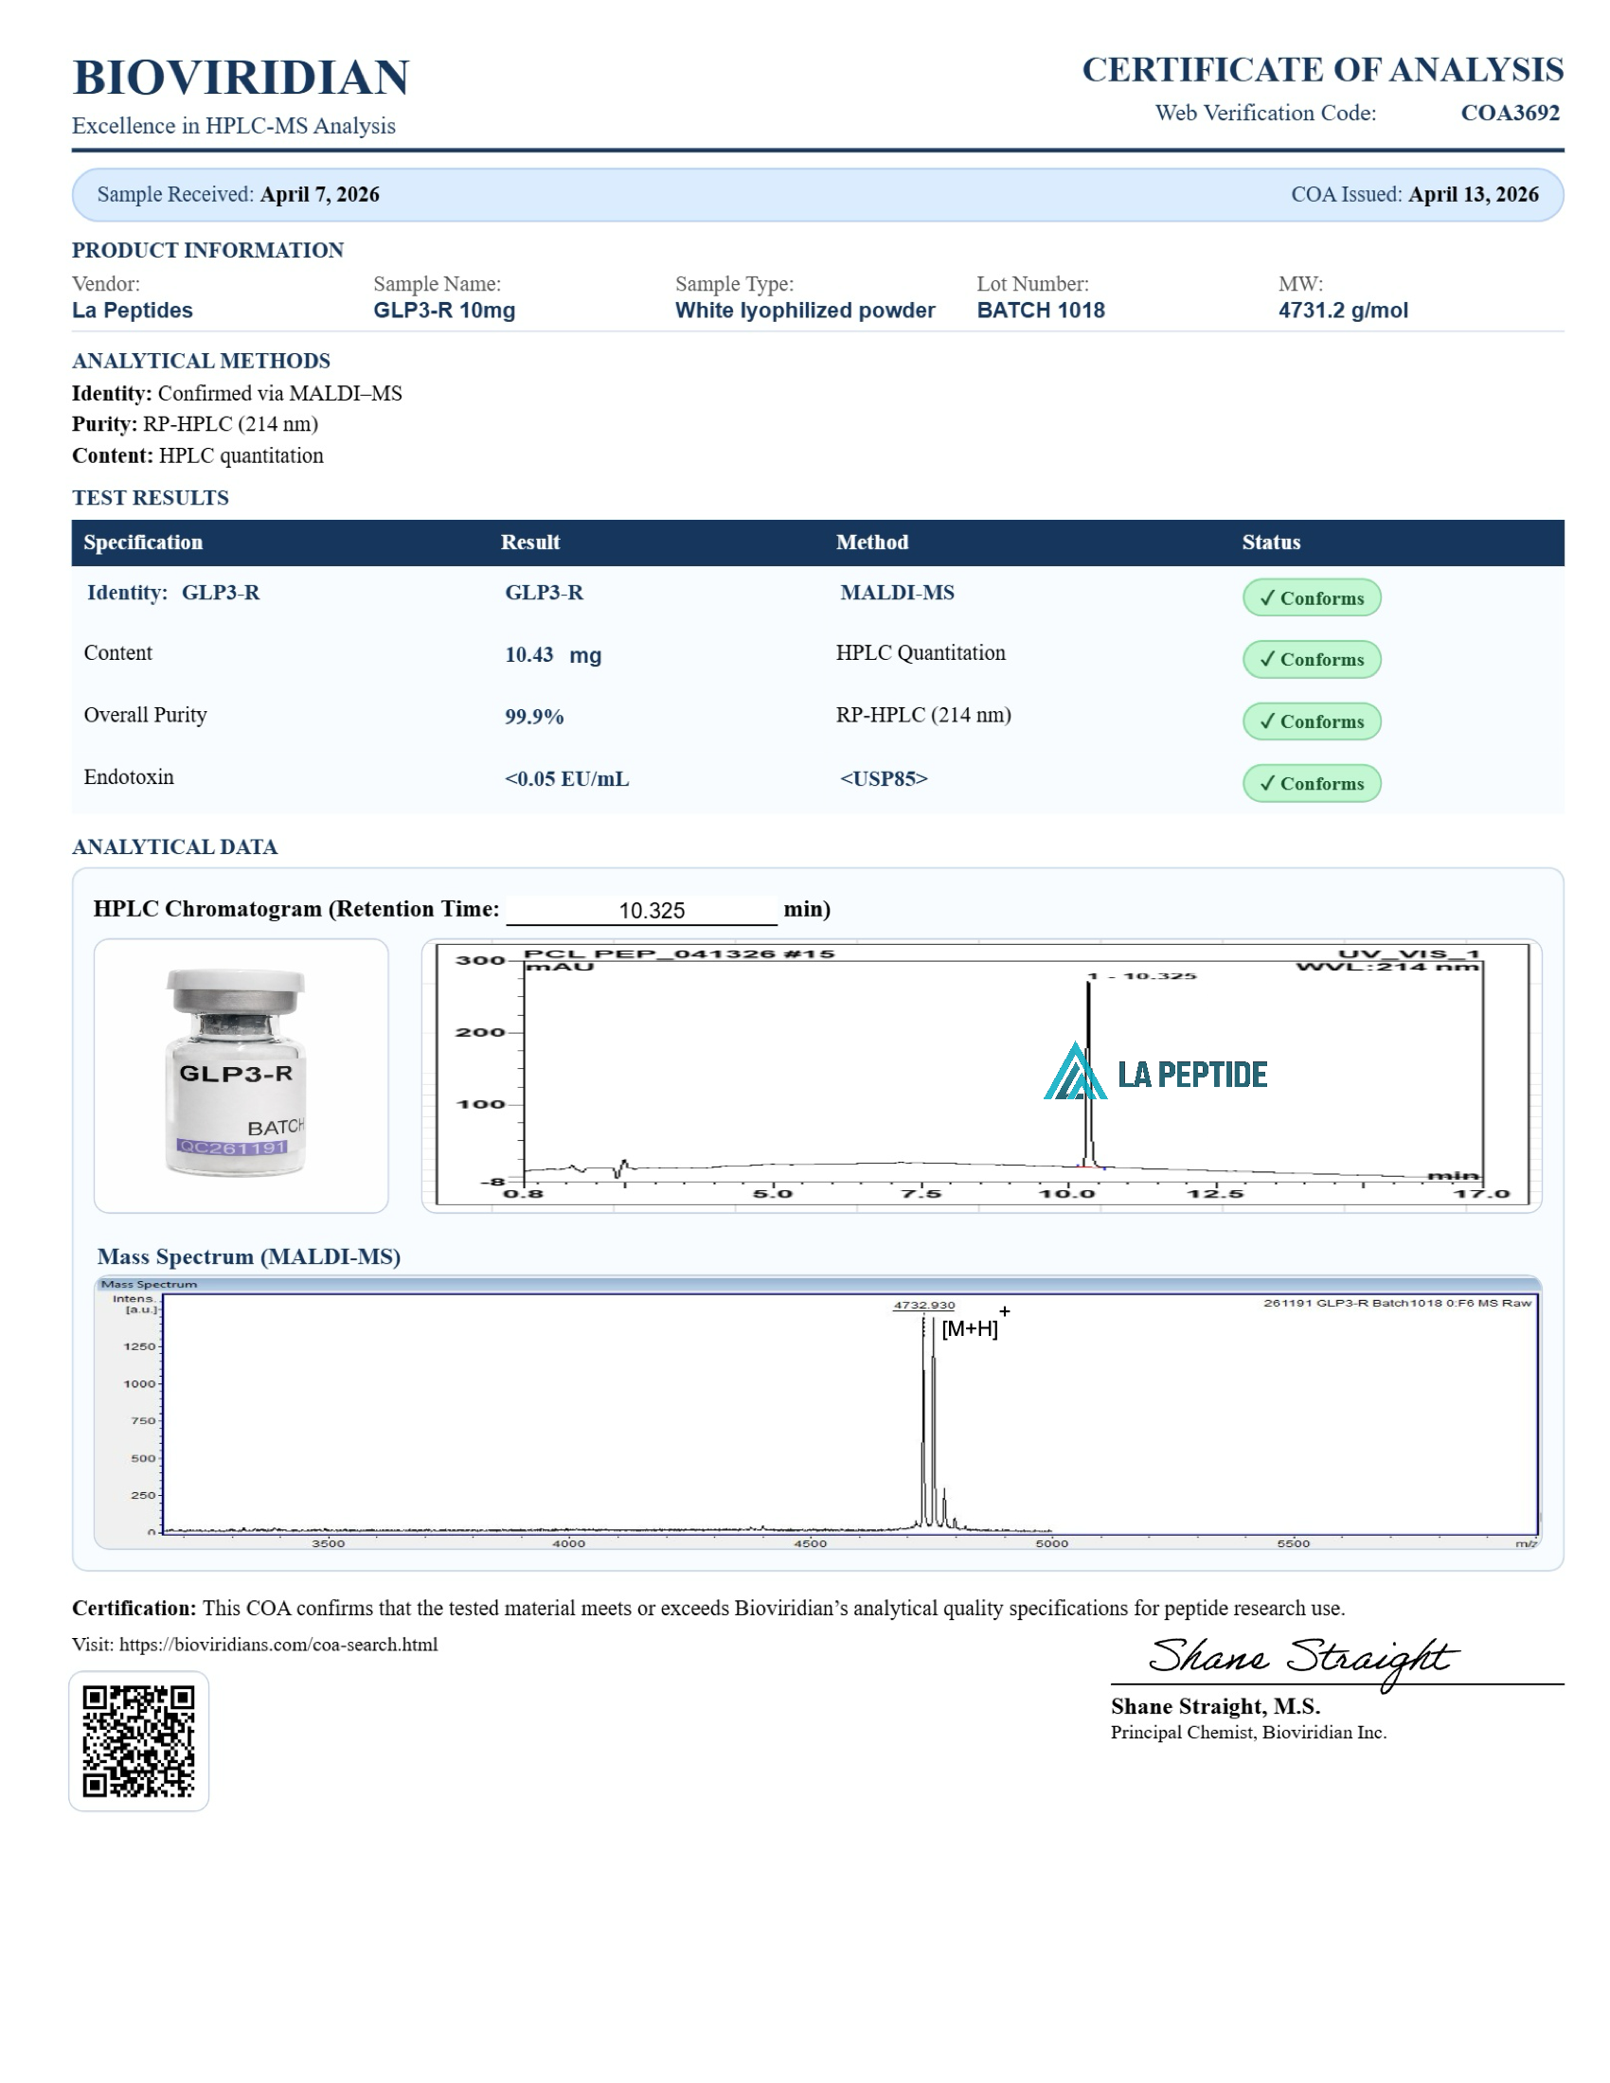Viewport: 1610px width, 2083px height.
Task: Click the Conforms badge for Overall Purity
Action: point(1311,721)
